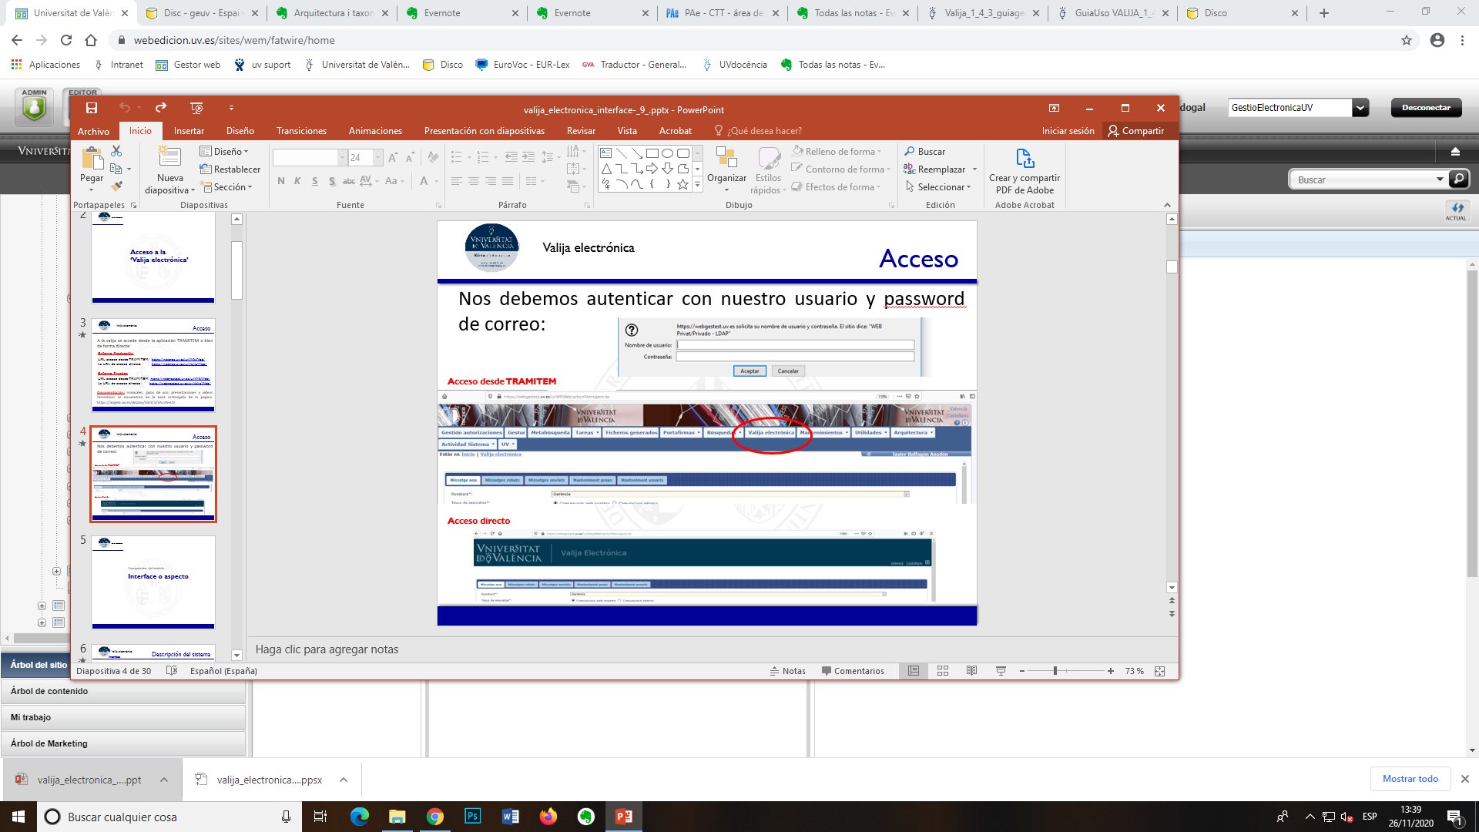This screenshot has height=832, width=1479.
Task: Click the slide thumbnail pane scrollbar thumb
Action: 236,270
